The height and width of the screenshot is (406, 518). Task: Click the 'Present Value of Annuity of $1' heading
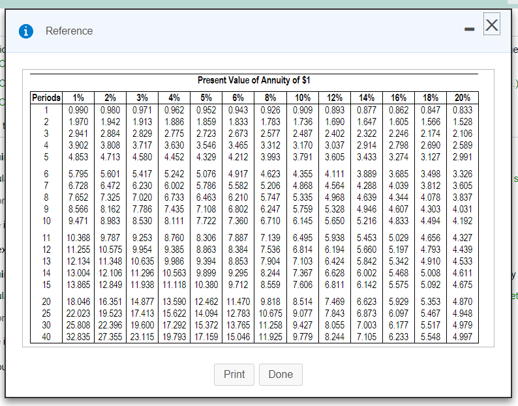[254, 80]
